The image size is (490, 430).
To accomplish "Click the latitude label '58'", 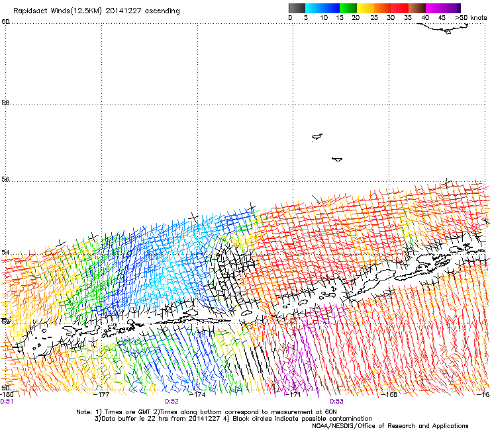I will pos(5,103).
